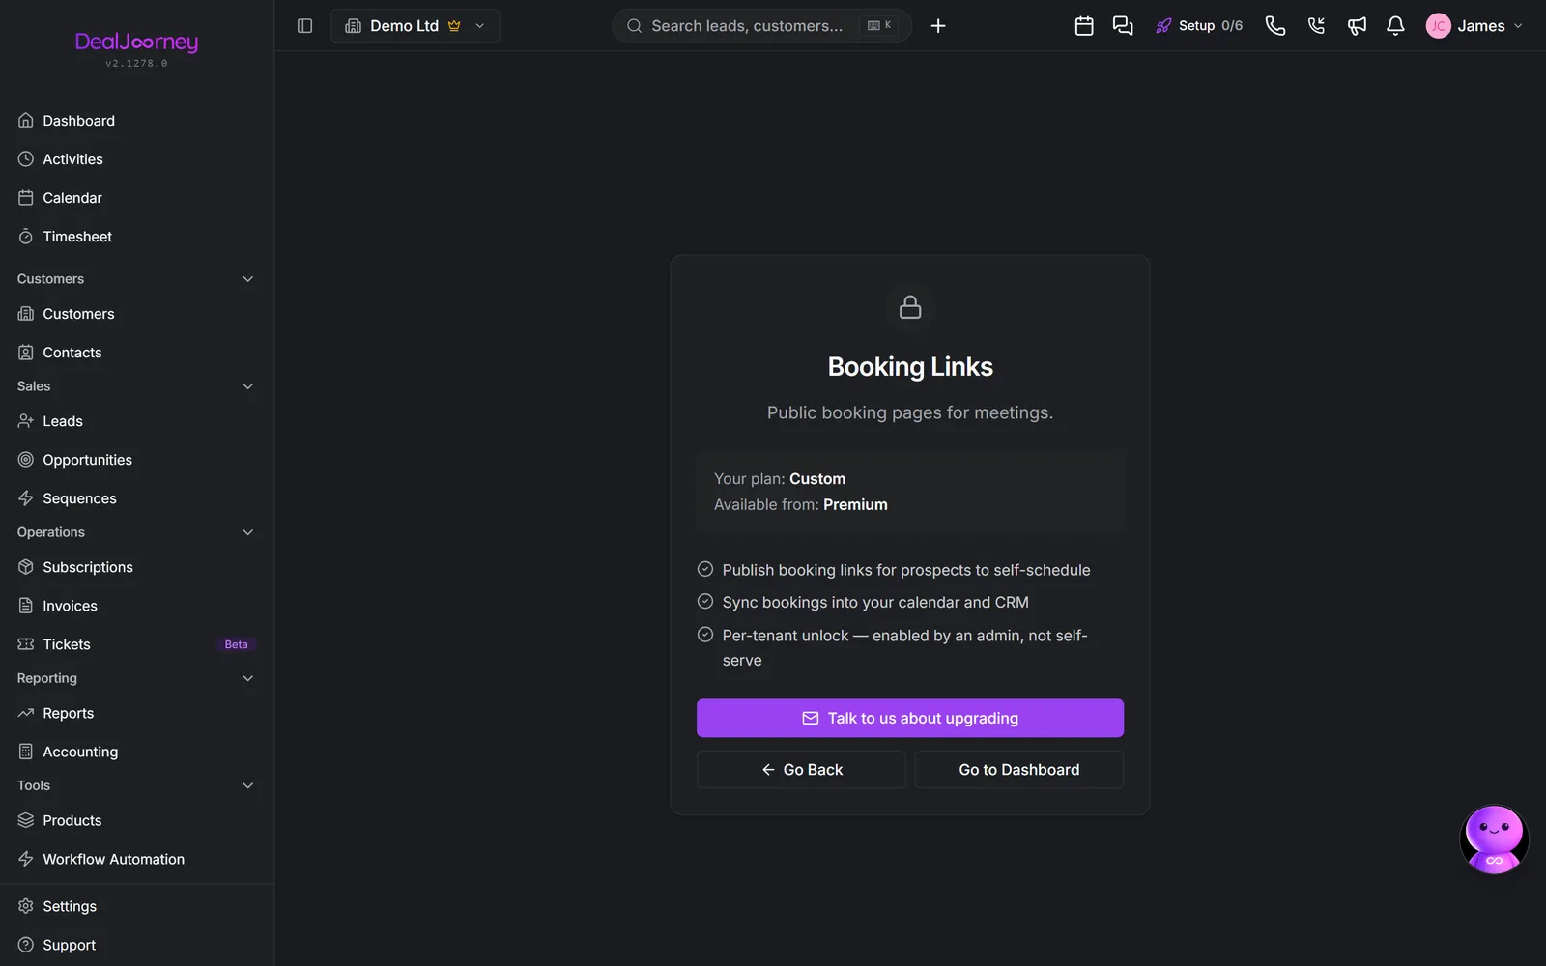The width and height of the screenshot is (1546, 966).
Task: Open the notifications bell
Action: click(1395, 26)
